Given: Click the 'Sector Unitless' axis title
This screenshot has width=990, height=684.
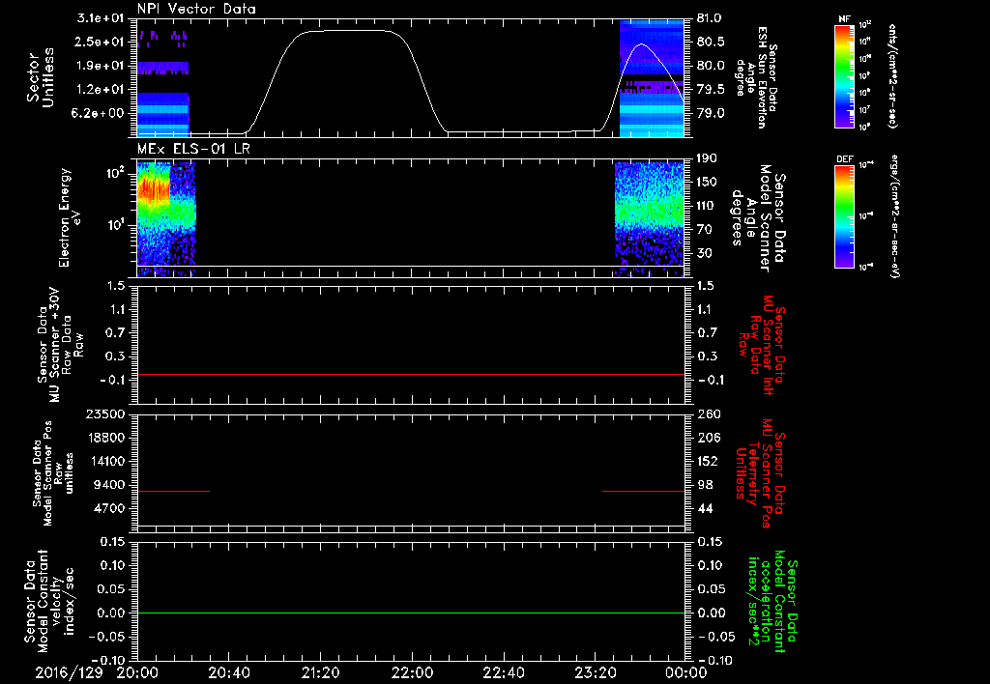Looking at the screenshot, I should click(41, 77).
